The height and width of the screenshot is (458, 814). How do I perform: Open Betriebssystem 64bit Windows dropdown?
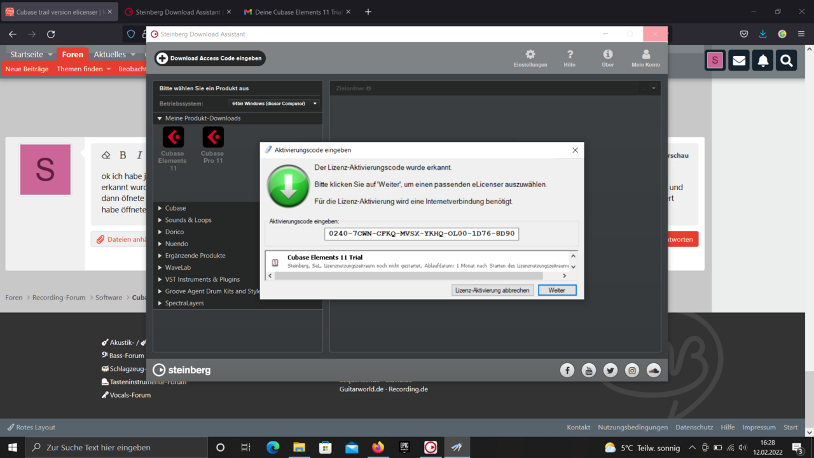pyautogui.click(x=274, y=104)
